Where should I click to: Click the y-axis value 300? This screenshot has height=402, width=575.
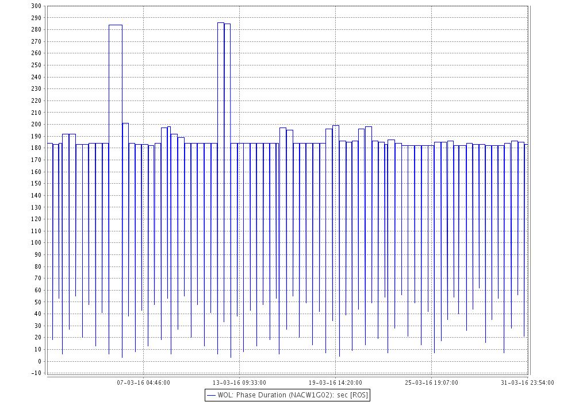point(36,6)
